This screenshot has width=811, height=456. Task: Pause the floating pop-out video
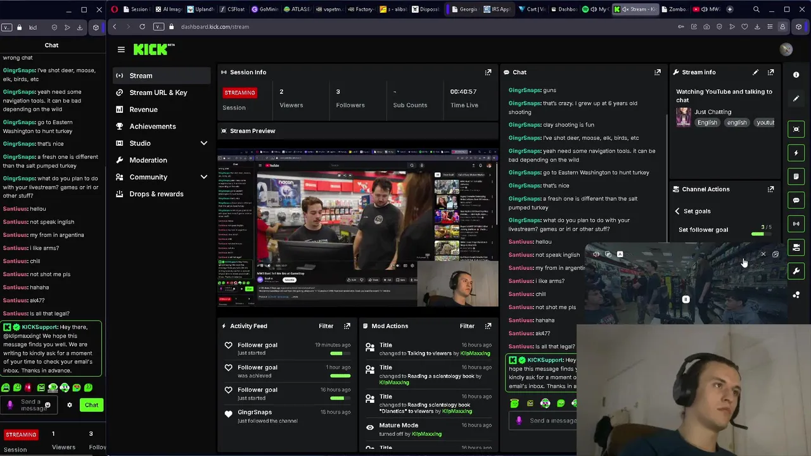pyautogui.click(x=686, y=300)
